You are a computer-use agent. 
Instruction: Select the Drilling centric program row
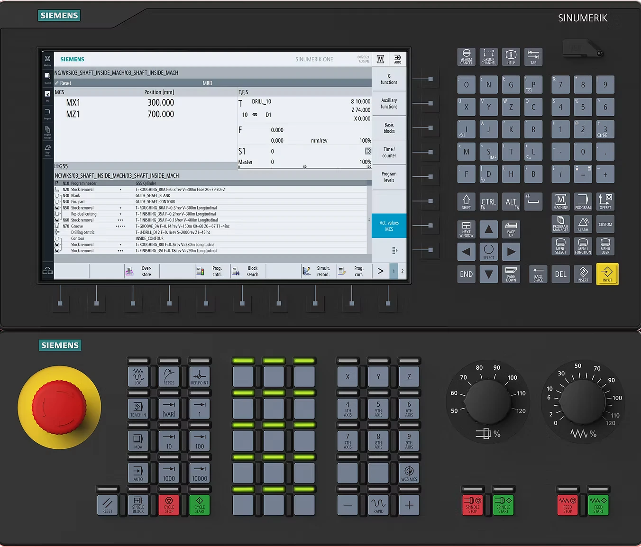pos(211,232)
